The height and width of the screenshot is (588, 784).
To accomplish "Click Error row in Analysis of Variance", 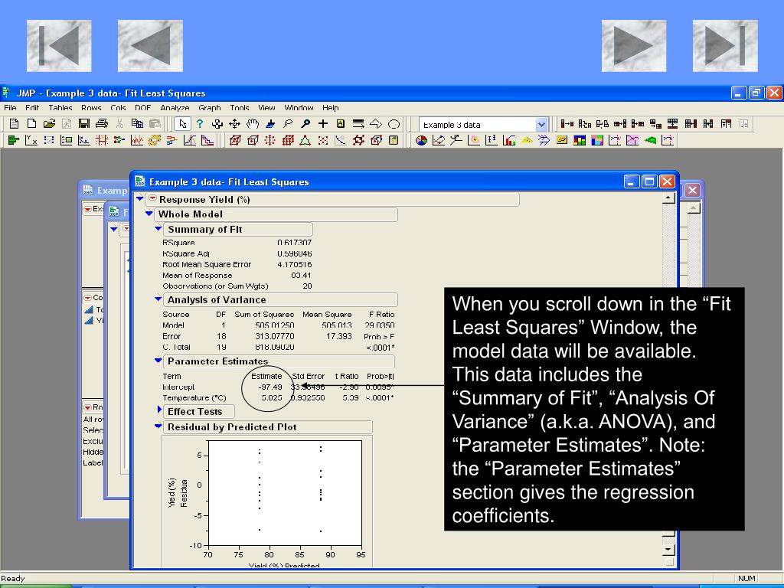I will point(278,337).
